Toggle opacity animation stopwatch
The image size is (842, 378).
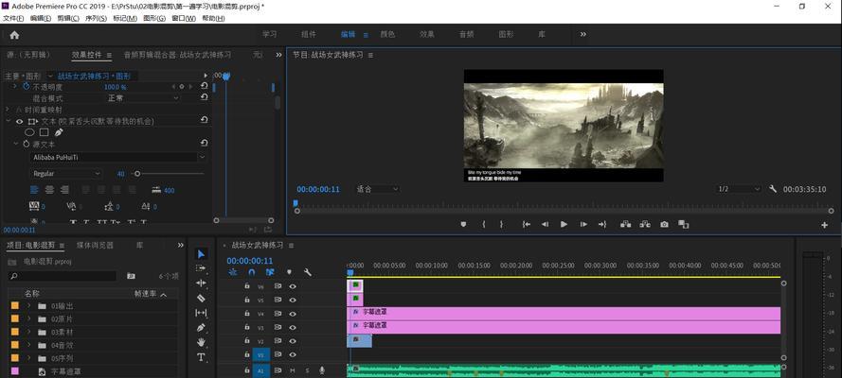coord(27,86)
